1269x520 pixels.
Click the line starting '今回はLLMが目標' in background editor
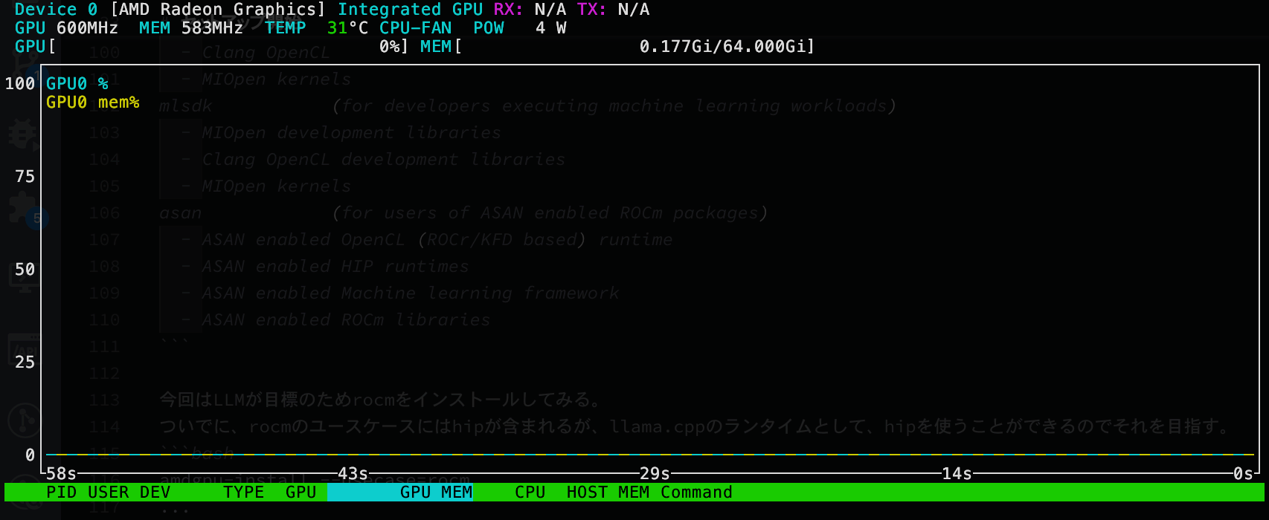coord(381,400)
